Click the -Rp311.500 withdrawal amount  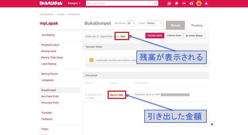pyautogui.click(x=116, y=95)
